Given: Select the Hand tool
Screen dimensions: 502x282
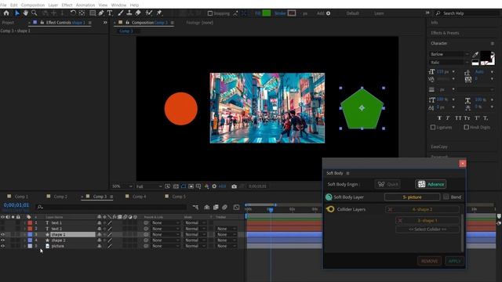Looking at the screenshot, I should tap(25, 13).
